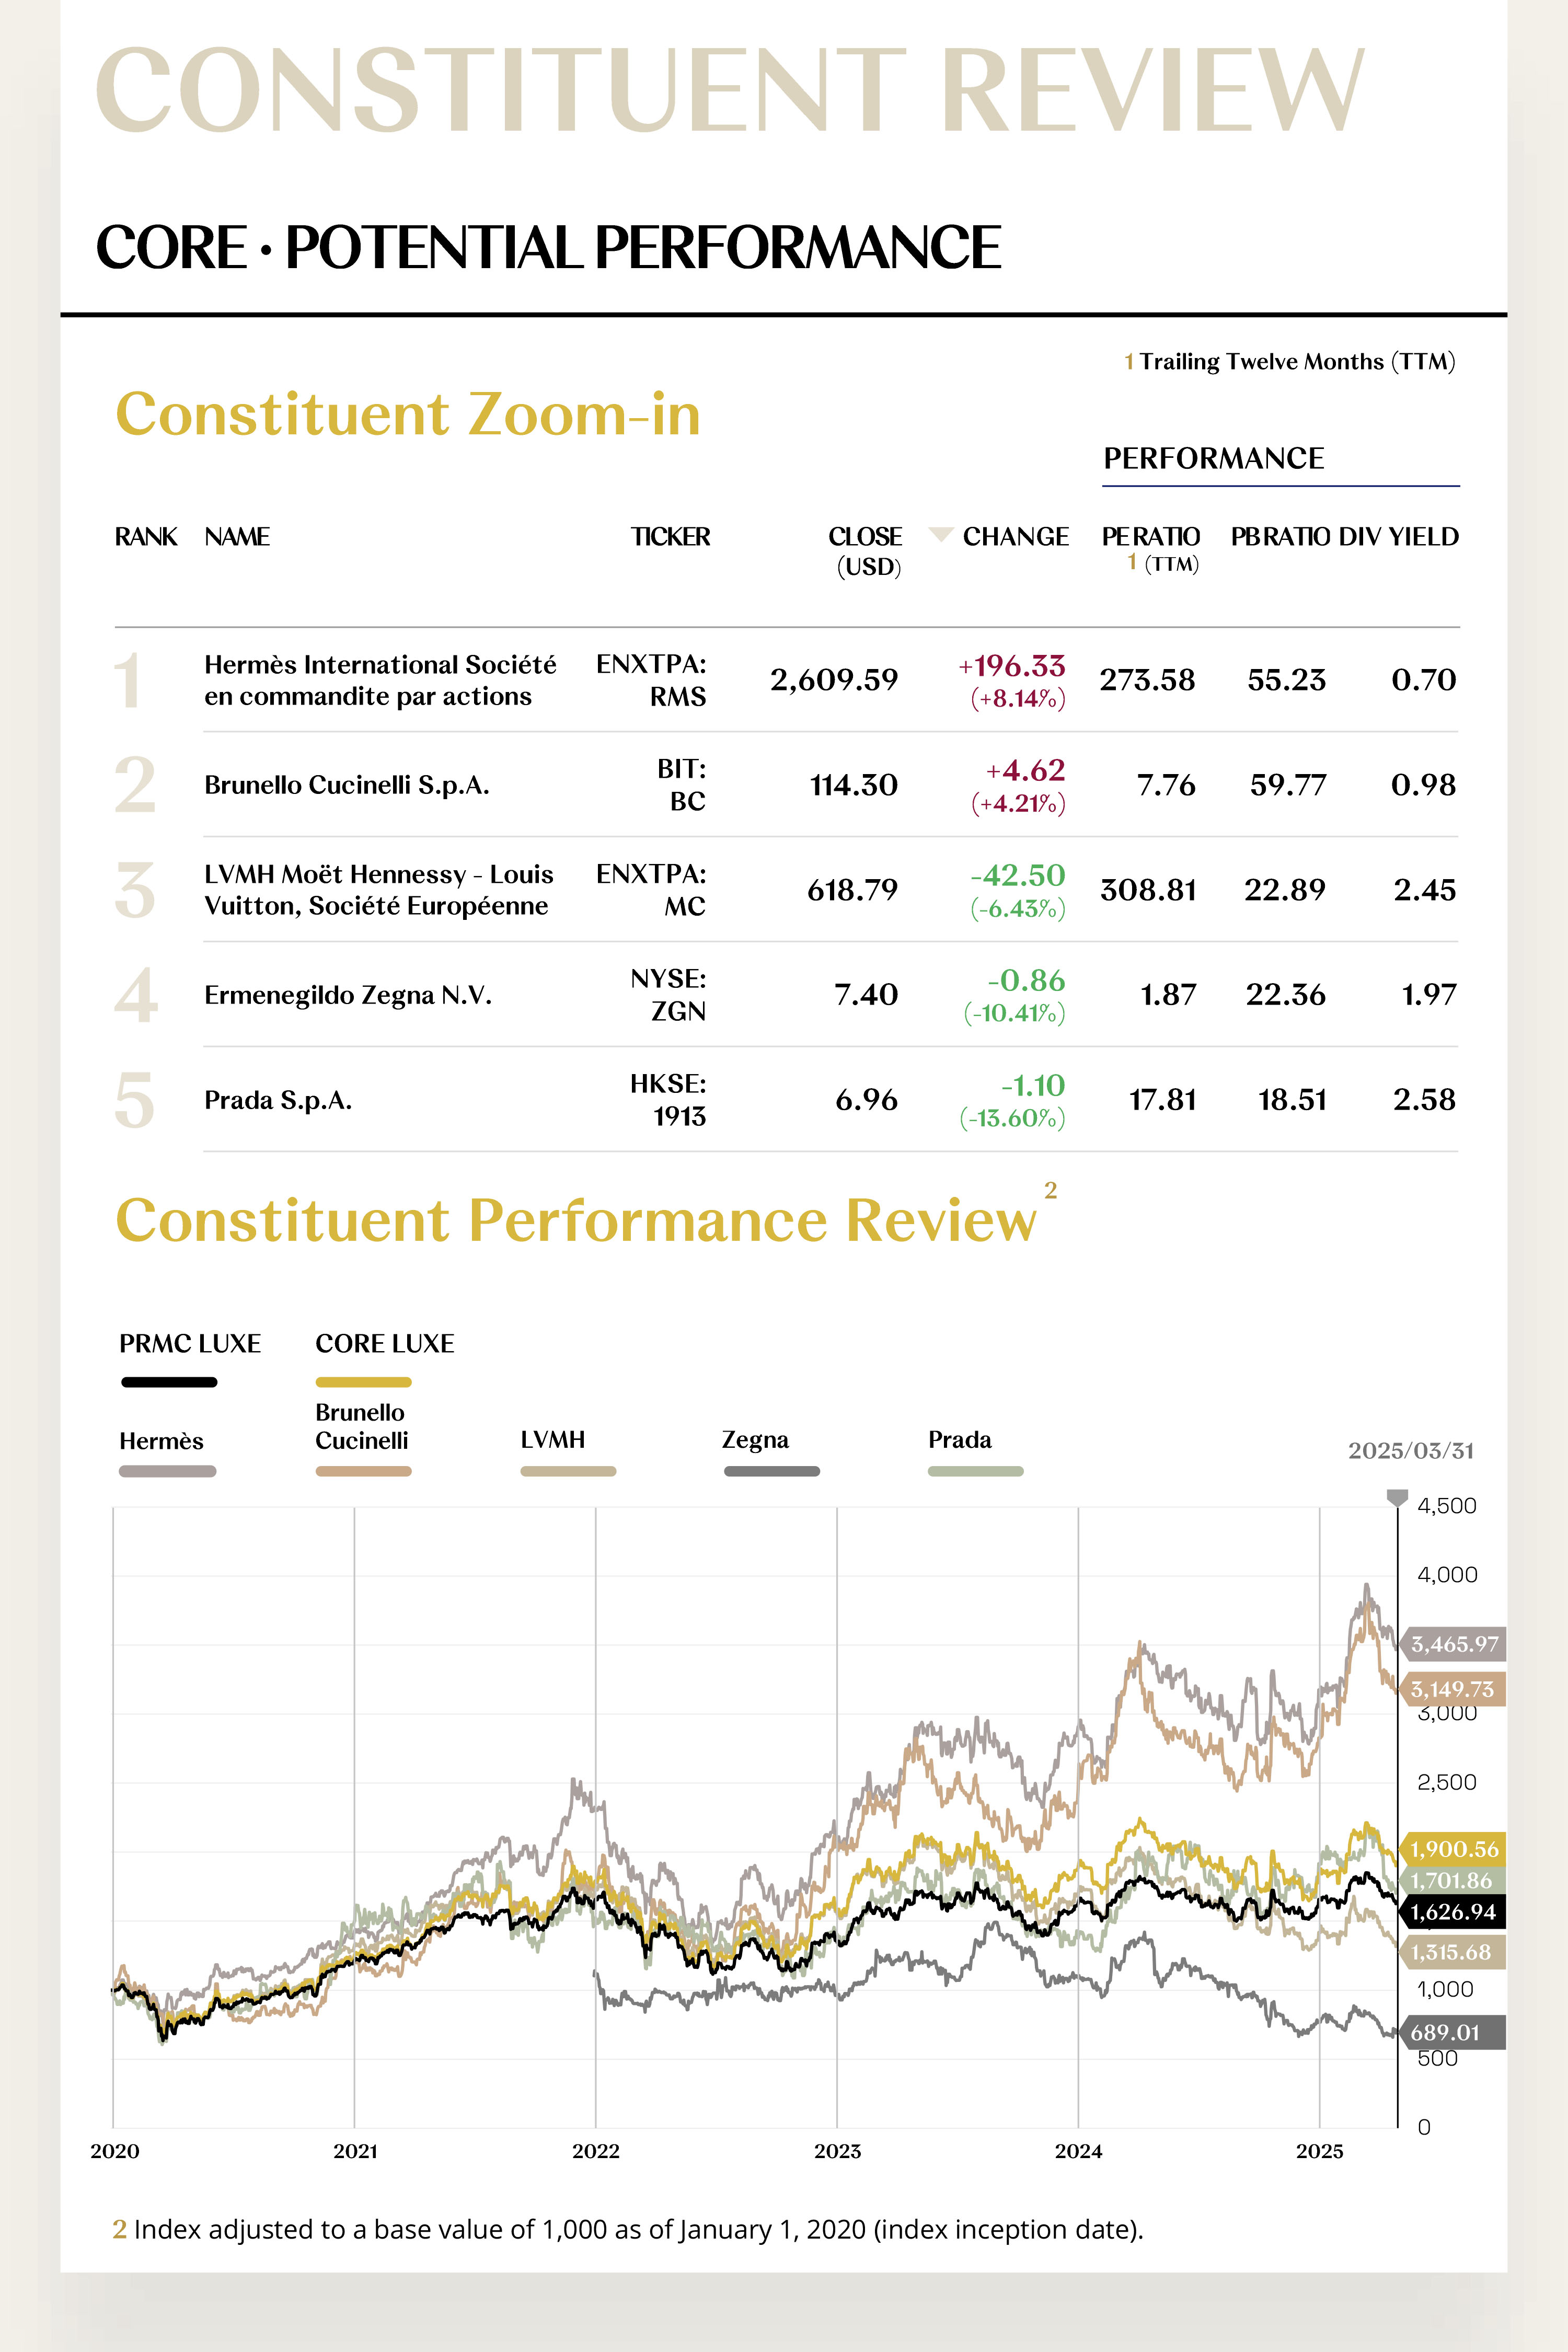Click the PE RATIO column header
Viewport: 1568px width, 2352px height.
click(1151, 548)
